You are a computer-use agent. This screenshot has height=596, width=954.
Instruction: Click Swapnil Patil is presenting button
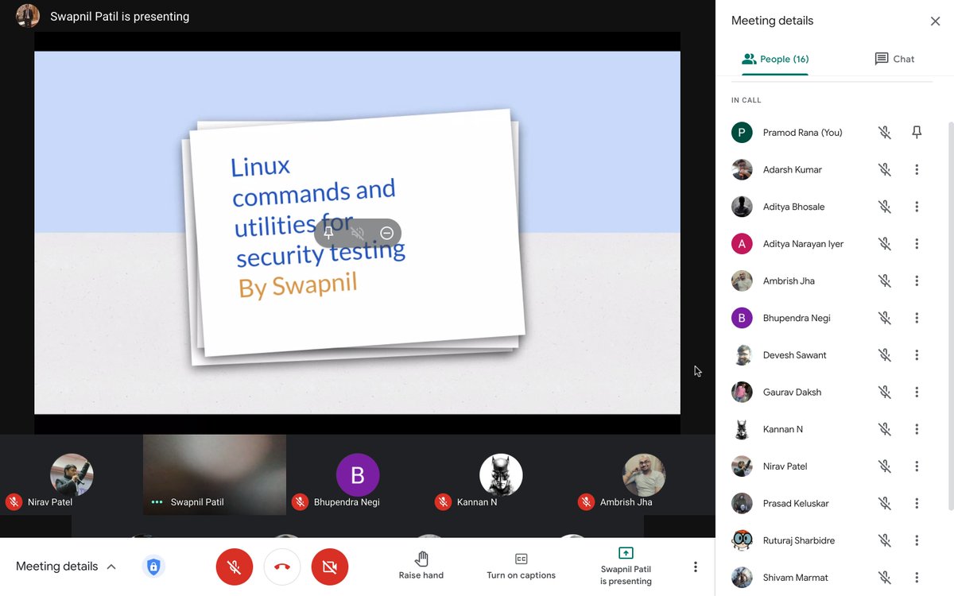pos(626,566)
